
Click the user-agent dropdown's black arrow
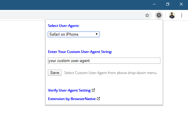[x=97, y=35]
